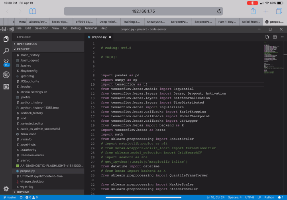This screenshot has height=200, width=287.
Task: Close the prepoc Safari tab with its x icon
Action: 267,22
